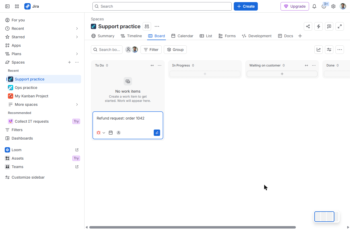Open Ops practice space
350x229 pixels.
pyautogui.click(x=44, y=88)
